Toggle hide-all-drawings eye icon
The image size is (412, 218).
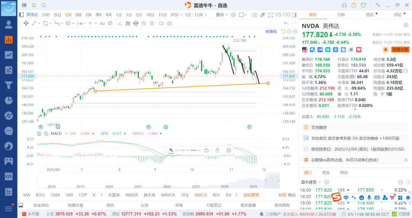(x=144, y=23)
